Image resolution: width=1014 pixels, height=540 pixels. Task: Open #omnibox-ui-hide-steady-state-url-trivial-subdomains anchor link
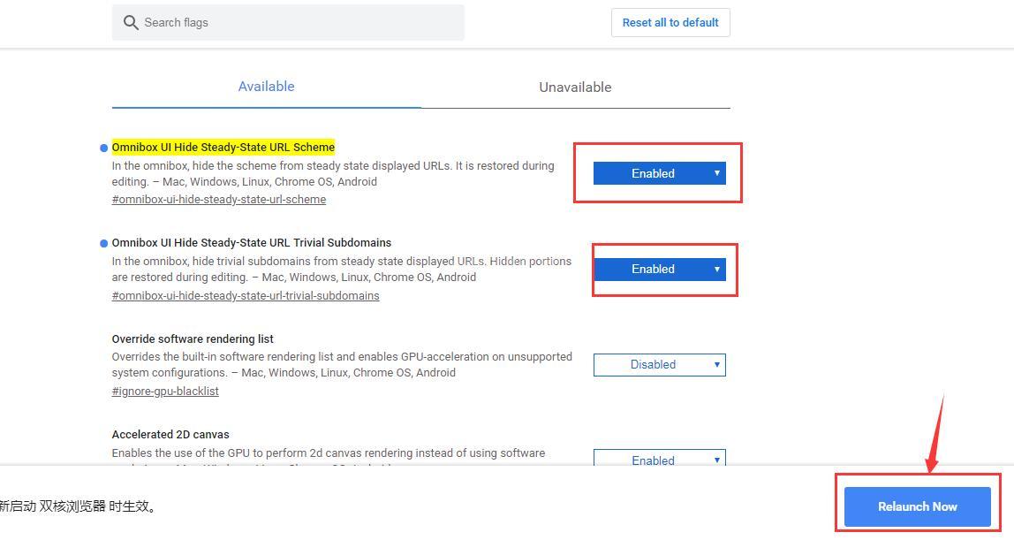point(246,296)
